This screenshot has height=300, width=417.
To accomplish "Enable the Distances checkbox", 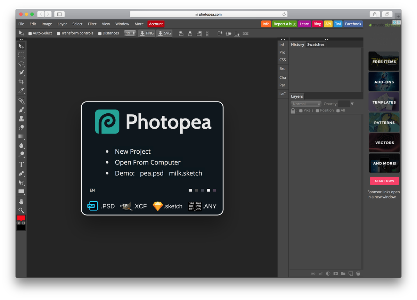I will point(100,34).
